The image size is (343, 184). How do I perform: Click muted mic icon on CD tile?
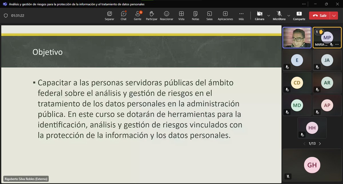(x=287, y=90)
